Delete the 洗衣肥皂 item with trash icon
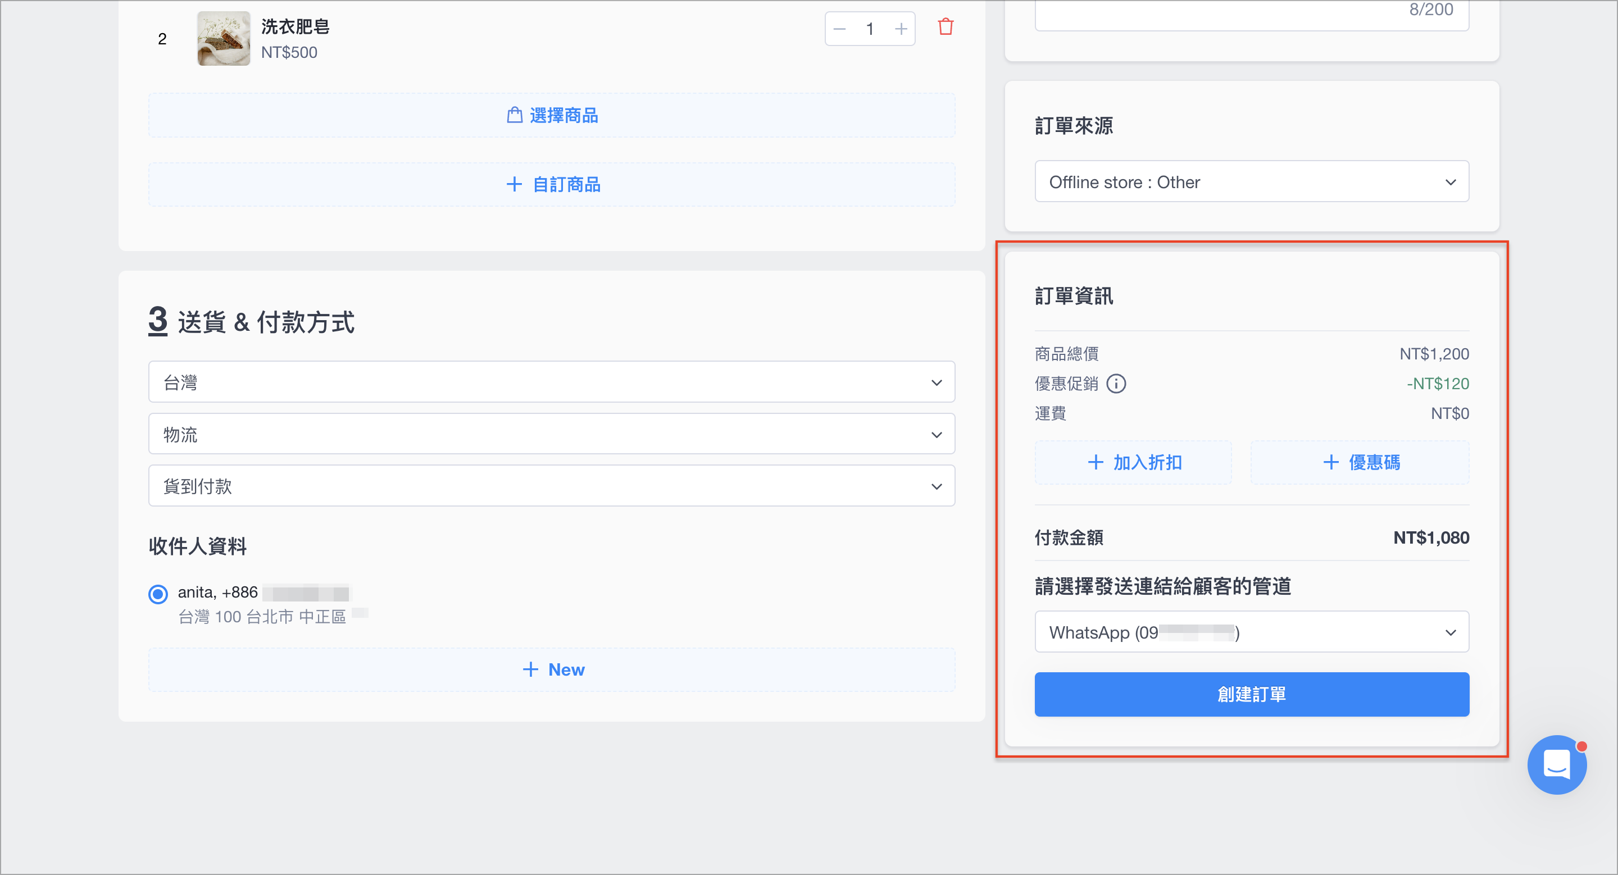 pos(946,28)
